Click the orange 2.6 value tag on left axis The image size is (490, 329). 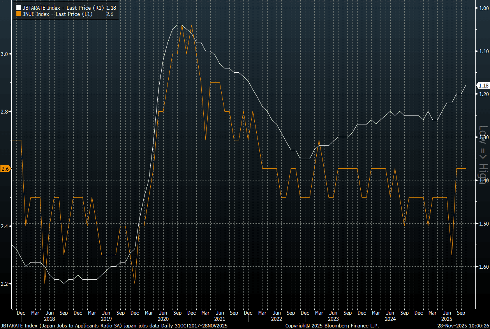click(x=5, y=169)
